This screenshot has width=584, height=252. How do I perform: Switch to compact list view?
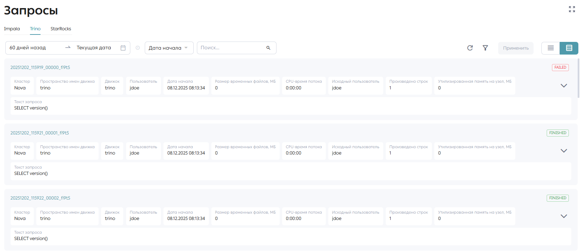click(551, 48)
